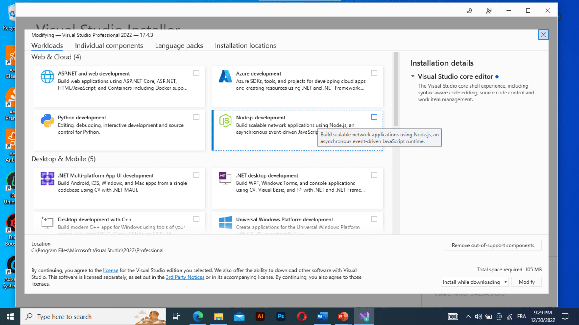
Task: Click the .NET MAUI workload icon
Action: tap(47, 178)
